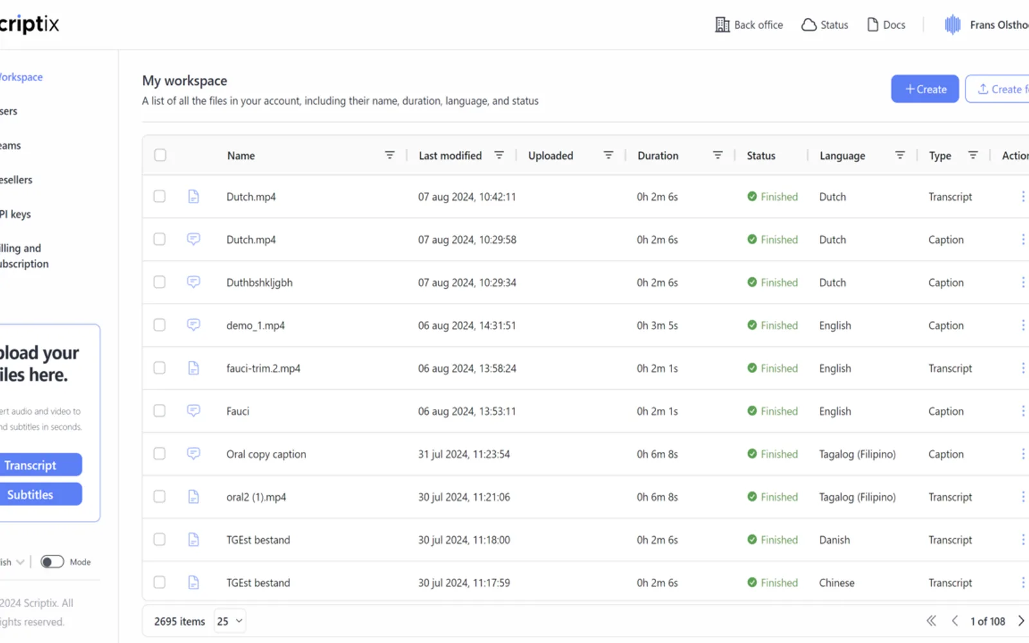Click the Transcript upload button
The width and height of the screenshot is (1029, 643).
[x=40, y=465]
